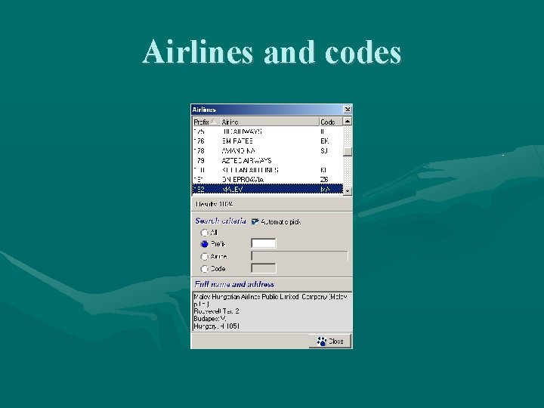Sort by the Airline column header
This screenshot has width=544, height=408.
270,122
